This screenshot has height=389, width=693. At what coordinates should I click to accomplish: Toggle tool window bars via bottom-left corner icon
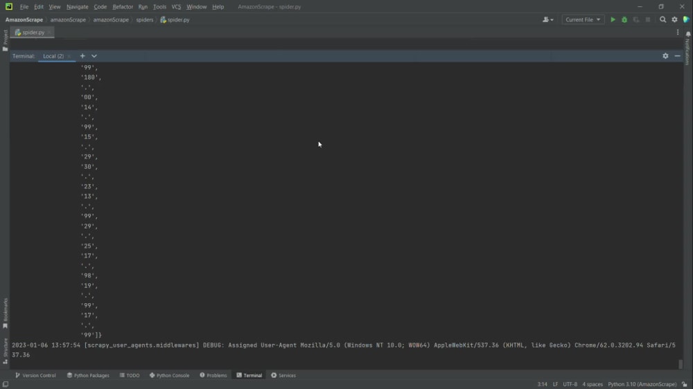pyautogui.click(x=6, y=384)
